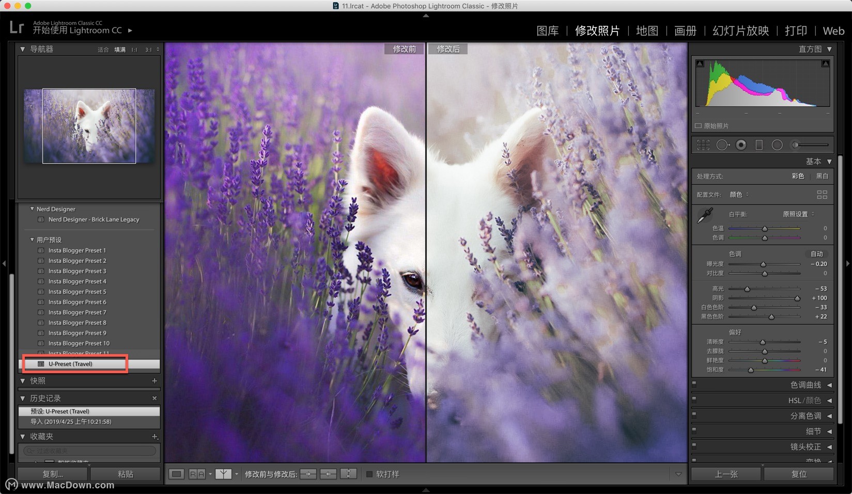Image resolution: width=852 pixels, height=494 pixels.
Task: Click the 复制... copy settings button
Action: point(53,474)
